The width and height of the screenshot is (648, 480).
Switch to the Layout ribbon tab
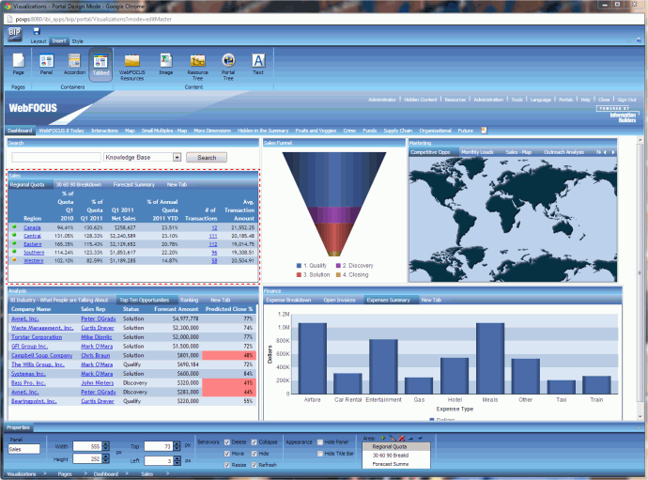tap(38, 41)
